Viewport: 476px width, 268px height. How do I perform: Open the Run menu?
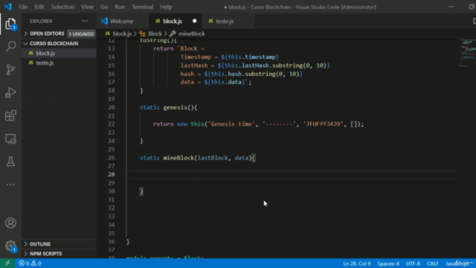coord(120,7)
